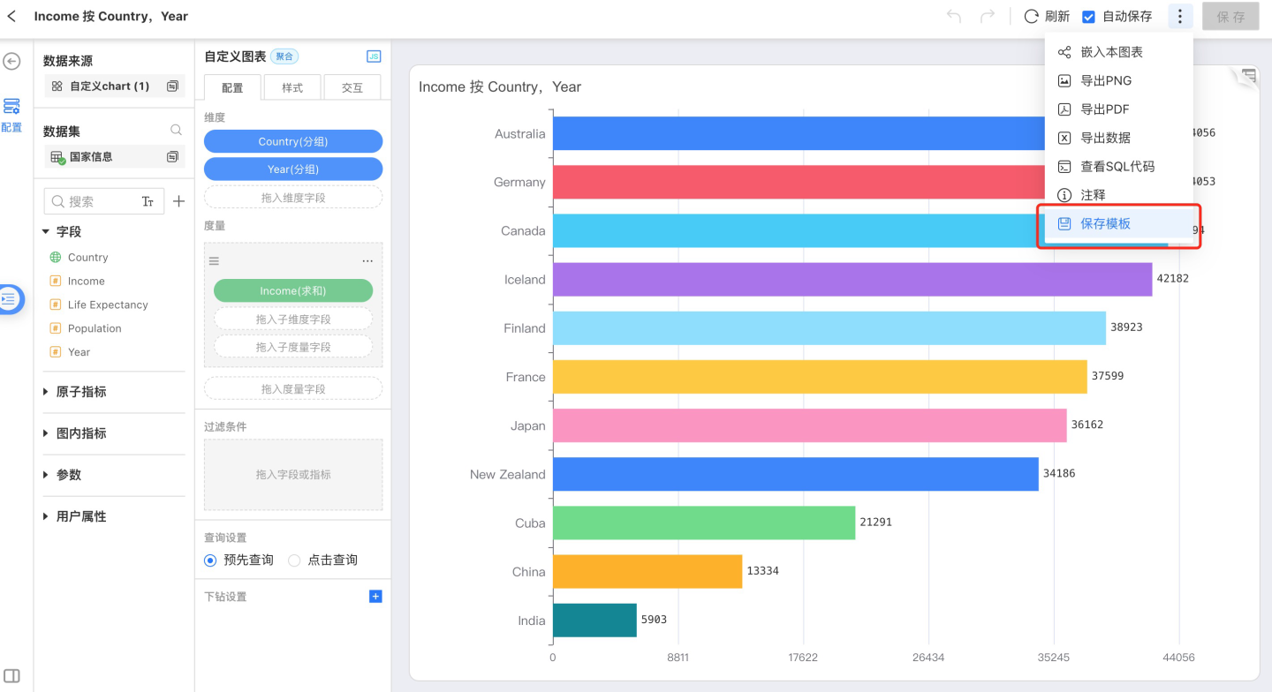Choose 保存模板 from the dropdown menu
The height and width of the screenshot is (692, 1272).
tap(1105, 223)
